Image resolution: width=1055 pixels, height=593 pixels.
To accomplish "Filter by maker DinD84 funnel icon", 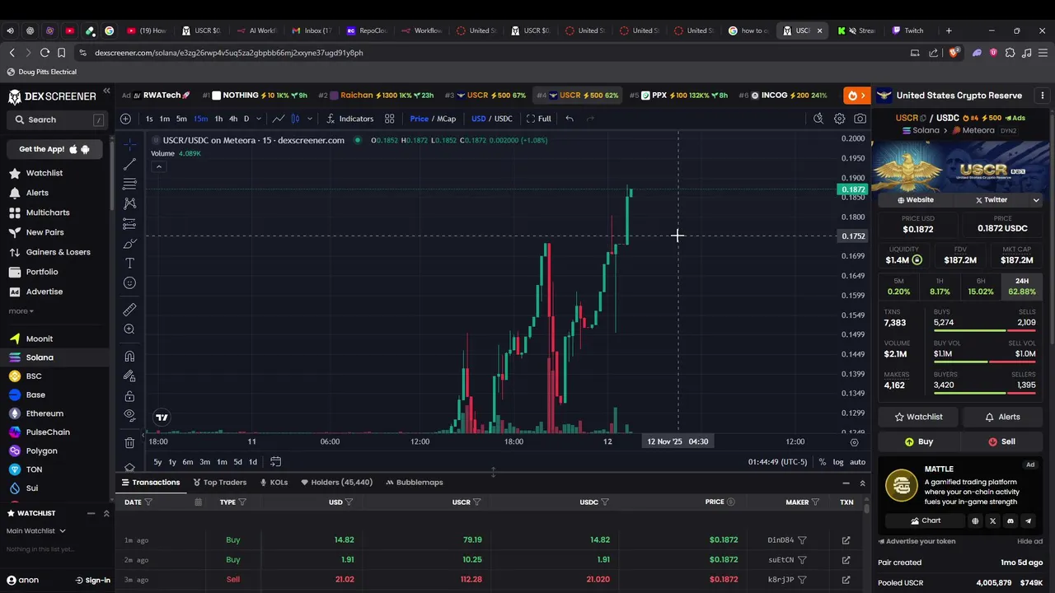I will pyautogui.click(x=802, y=540).
